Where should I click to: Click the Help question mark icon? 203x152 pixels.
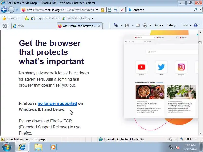coord(195,25)
